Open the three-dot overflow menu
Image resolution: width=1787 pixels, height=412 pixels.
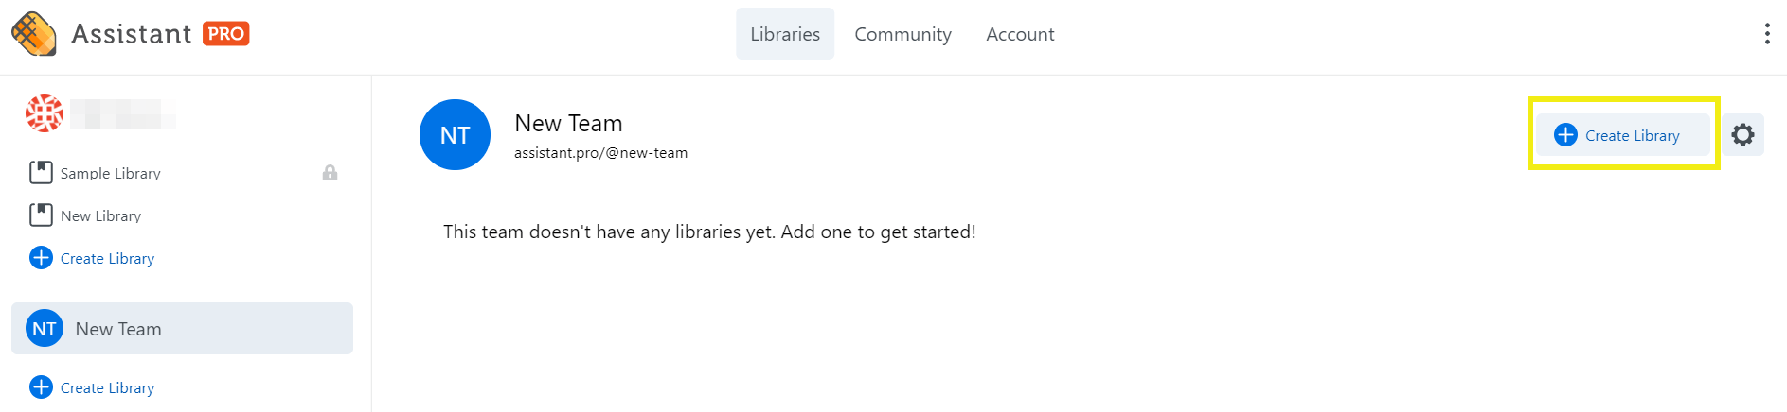tap(1767, 34)
